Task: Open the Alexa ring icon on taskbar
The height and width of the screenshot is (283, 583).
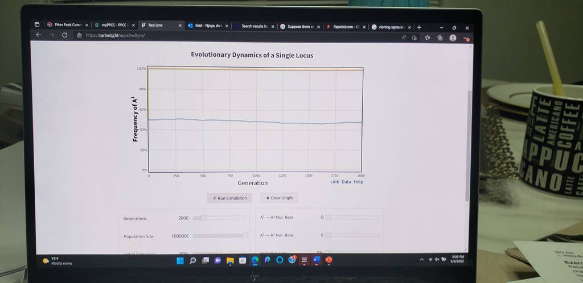Action: 280,260
